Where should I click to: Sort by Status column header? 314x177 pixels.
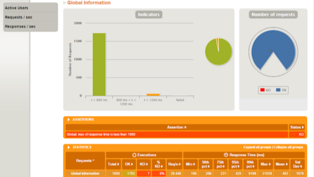(x=297, y=127)
